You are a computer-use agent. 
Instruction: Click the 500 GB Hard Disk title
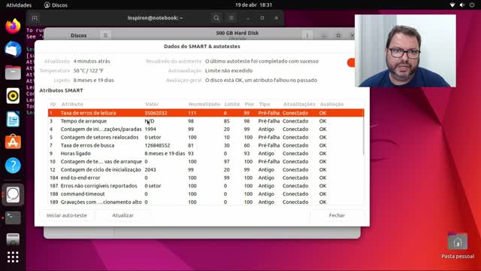[x=237, y=33]
